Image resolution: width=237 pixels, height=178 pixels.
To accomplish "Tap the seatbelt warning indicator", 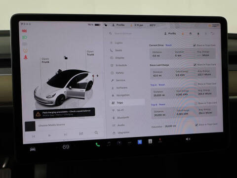I will coord(25,57).
